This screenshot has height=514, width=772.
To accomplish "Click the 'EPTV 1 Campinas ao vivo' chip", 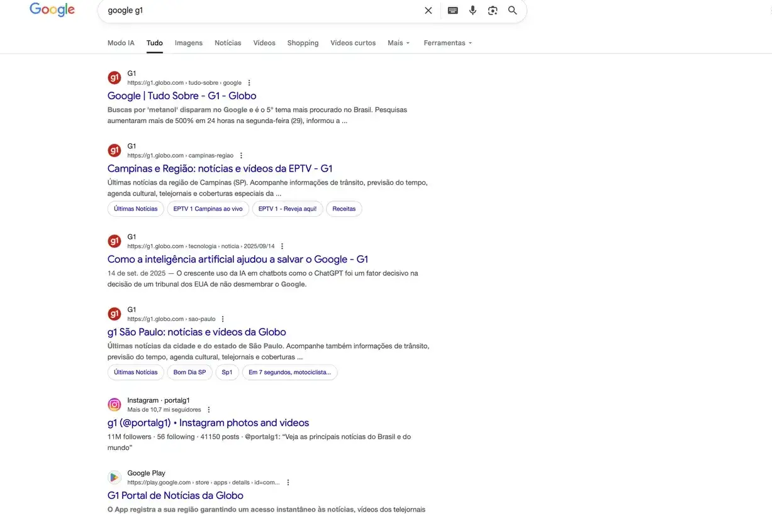I will coord(208,209).
